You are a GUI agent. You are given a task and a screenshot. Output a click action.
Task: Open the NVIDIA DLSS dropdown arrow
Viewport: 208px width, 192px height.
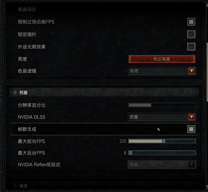[x=191, y=117]
